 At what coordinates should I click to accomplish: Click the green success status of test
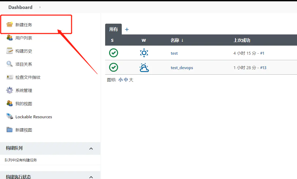114,53
